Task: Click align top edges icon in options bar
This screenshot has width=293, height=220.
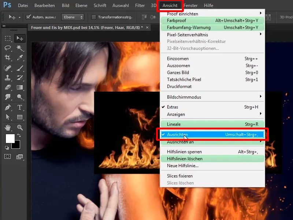Action: pos(144,17)
